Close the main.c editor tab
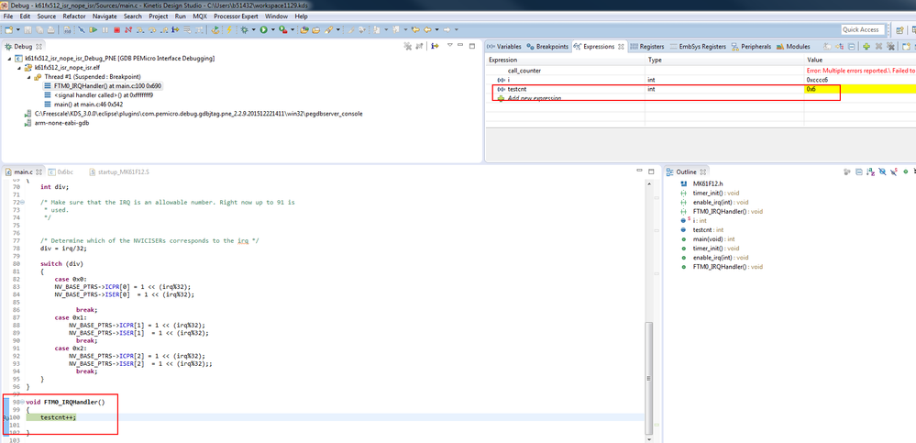 coord(39,172)
